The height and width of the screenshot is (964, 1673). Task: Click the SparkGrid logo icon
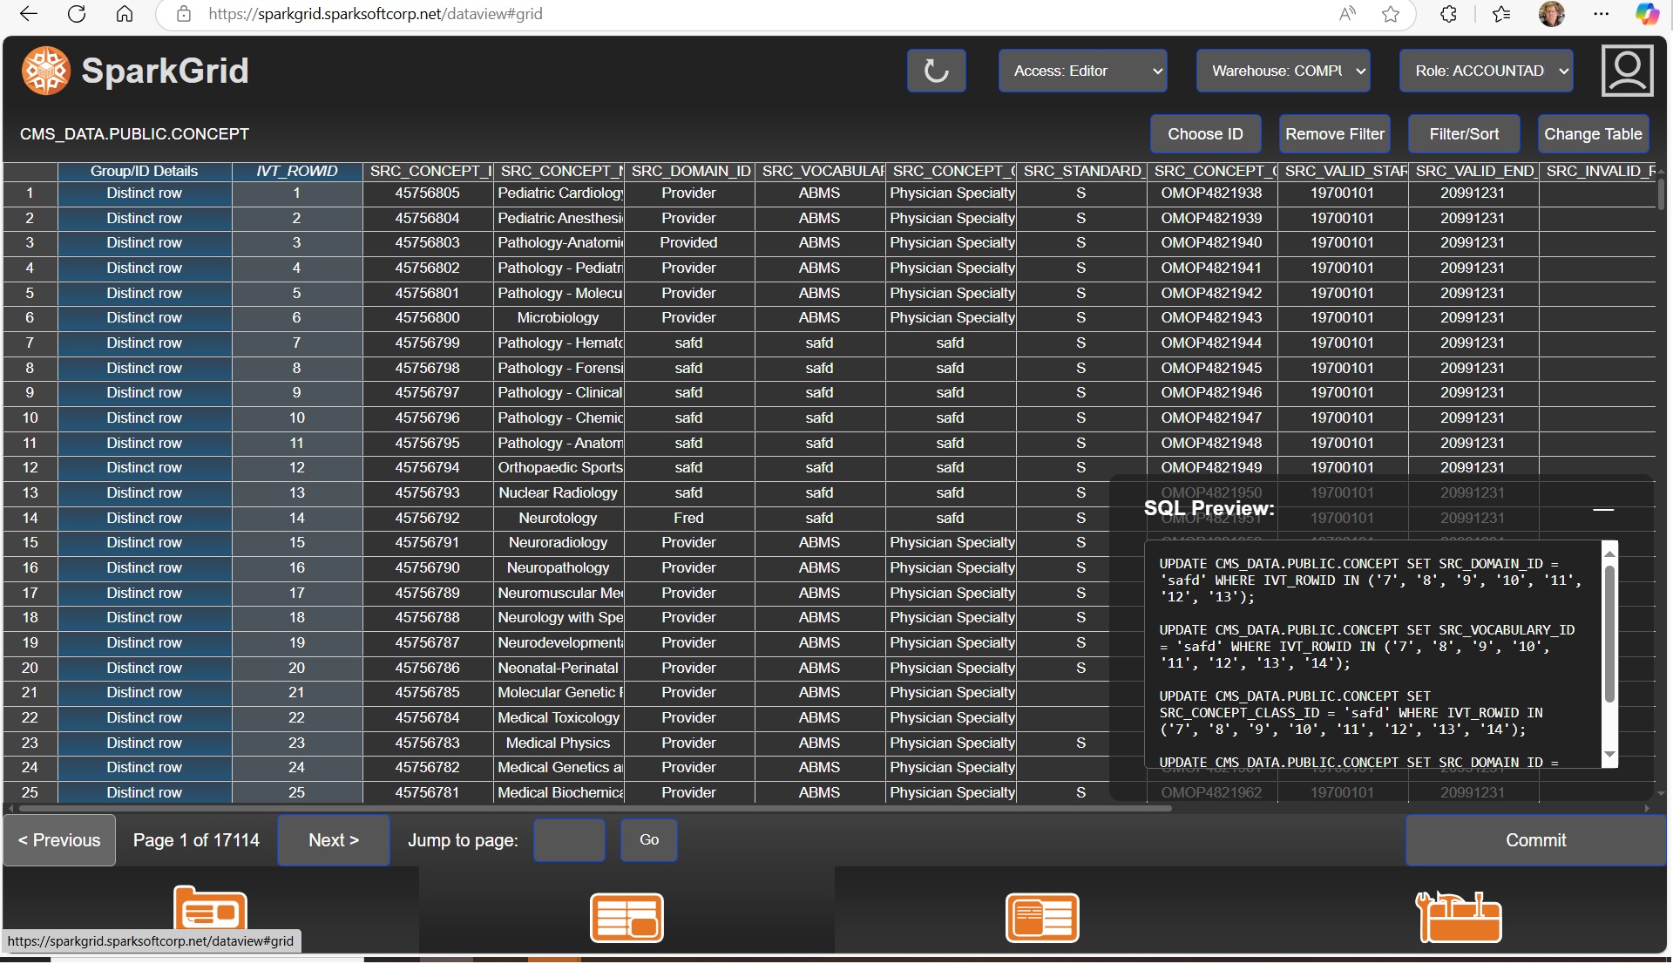(x=45, y=71)
